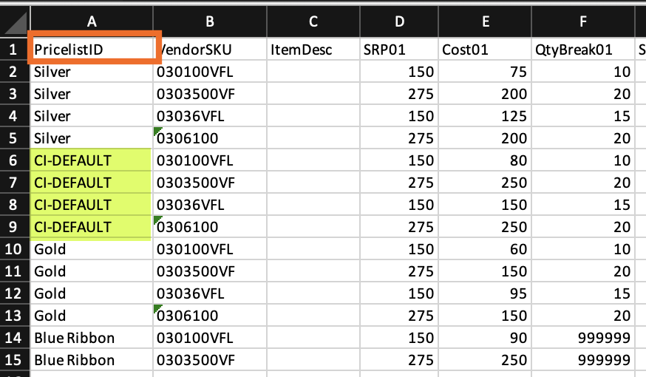Click the VendorSKU cell in row 1
Screen dimensions: 646x377
210,50
